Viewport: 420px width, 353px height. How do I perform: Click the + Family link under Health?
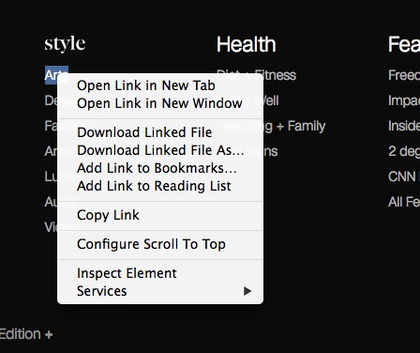tap(301, 126)
